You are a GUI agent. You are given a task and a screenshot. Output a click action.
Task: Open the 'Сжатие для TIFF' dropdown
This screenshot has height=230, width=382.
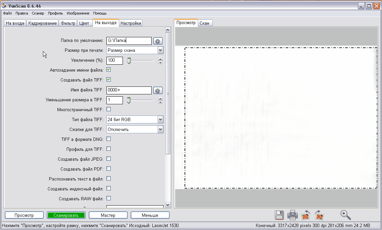coord(160,129)
